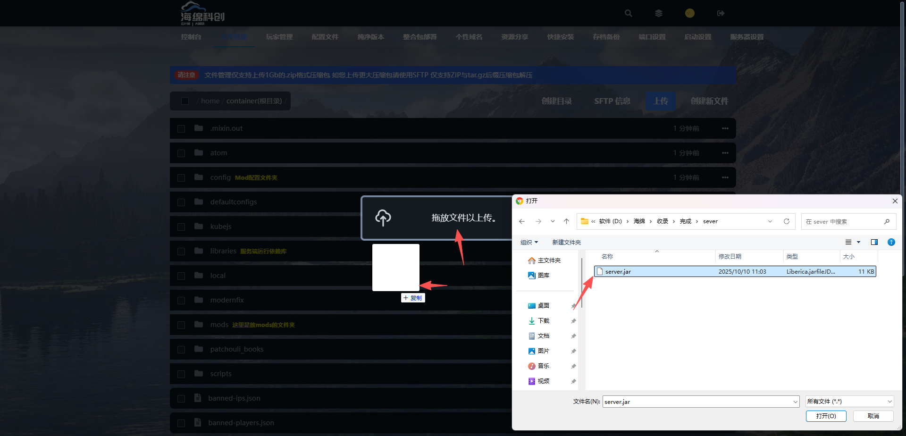Screen dimensions: 906x436
Task: Switch to the 控制台 tab
Action: click(191, 37)
